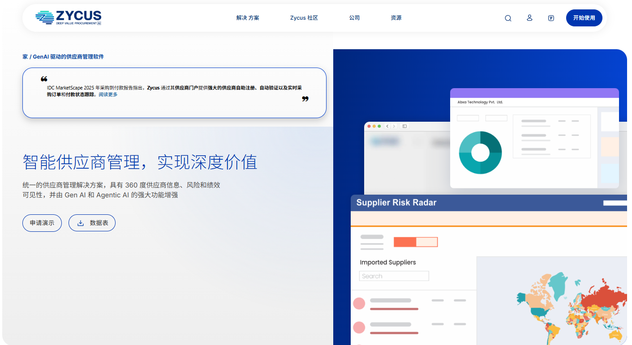This screenshot has width=632, height=345.
Task: Expand the 公司 navigation menu
Action: tap(354, 18)
